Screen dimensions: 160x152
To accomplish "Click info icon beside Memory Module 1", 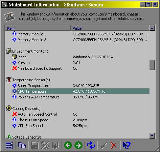I will point(15,34).
